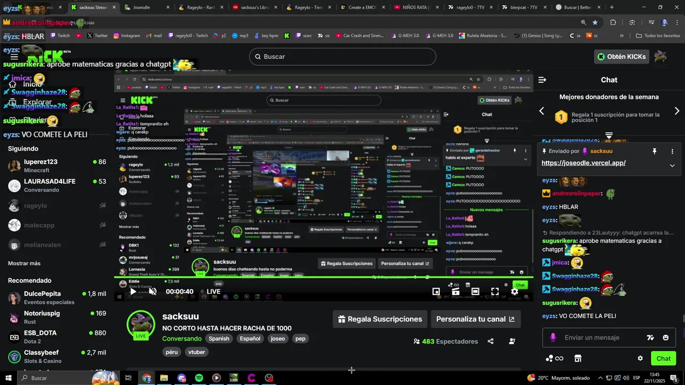The height and width of the screenshot is (385, 685).
Task: Open LAURASAD4LIFE followed channel
Action: [x=57, y=185]
